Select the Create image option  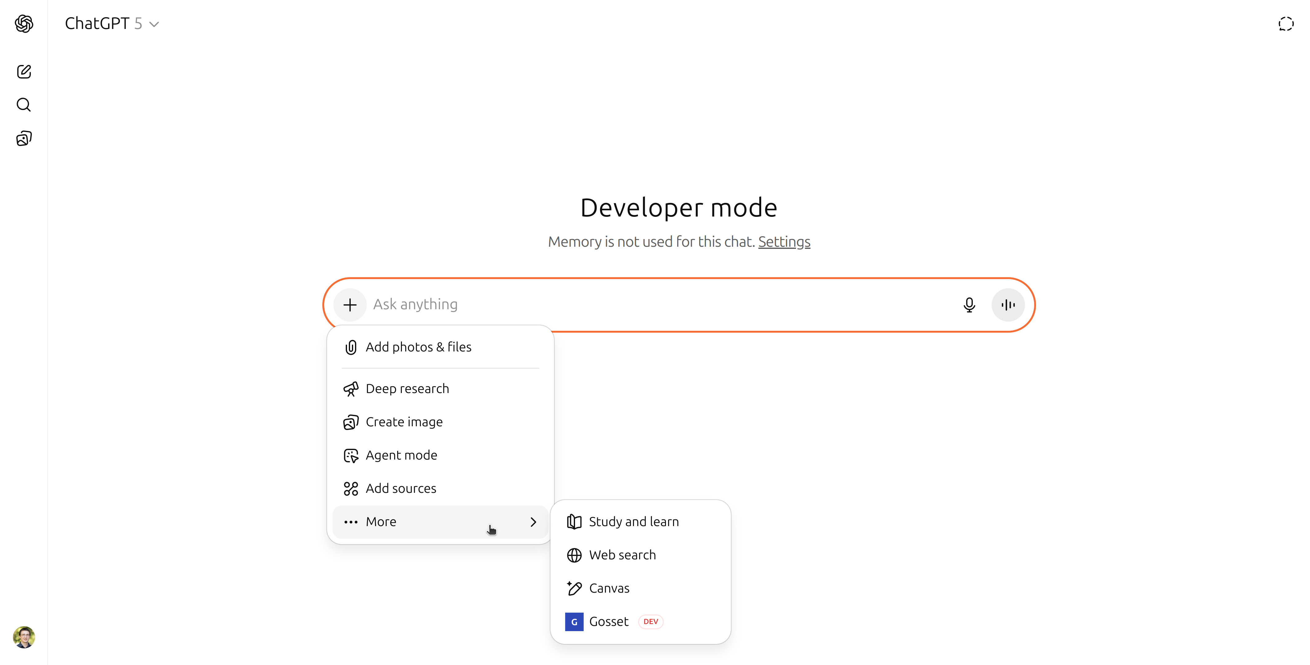(404, 422)
